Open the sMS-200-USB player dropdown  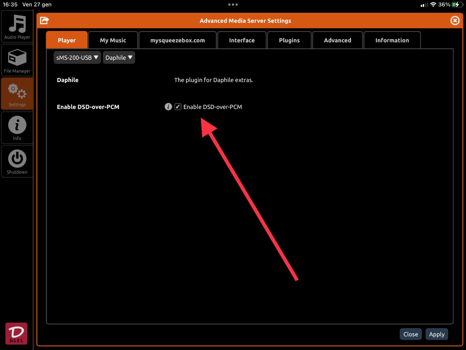click(77, 58)
